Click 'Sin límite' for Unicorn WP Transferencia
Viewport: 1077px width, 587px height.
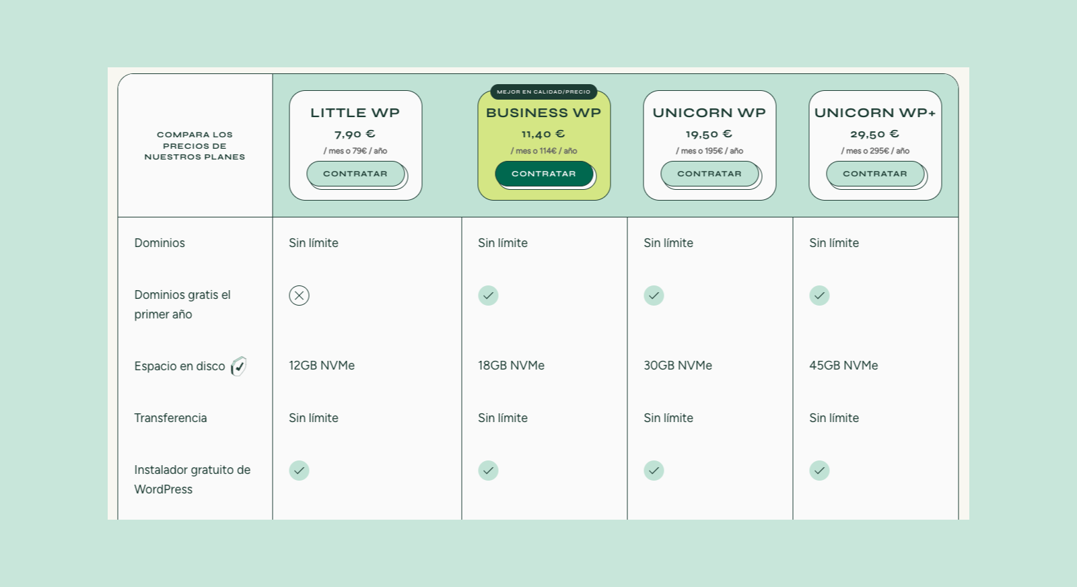(668, 418)
